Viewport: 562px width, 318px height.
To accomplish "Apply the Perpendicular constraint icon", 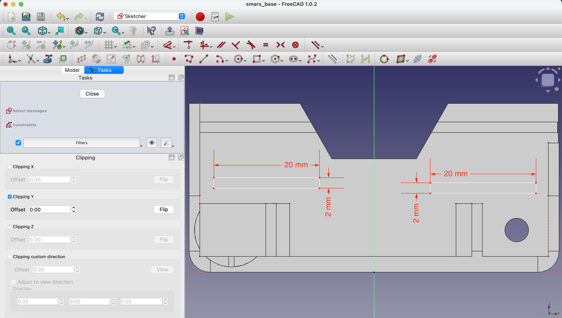I will (236, 45).
